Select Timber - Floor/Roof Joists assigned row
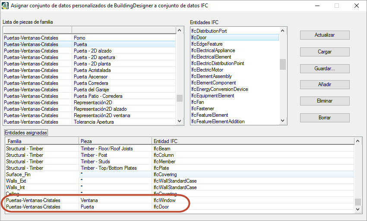This screenshot has height=221, width=367. (180, 149)
